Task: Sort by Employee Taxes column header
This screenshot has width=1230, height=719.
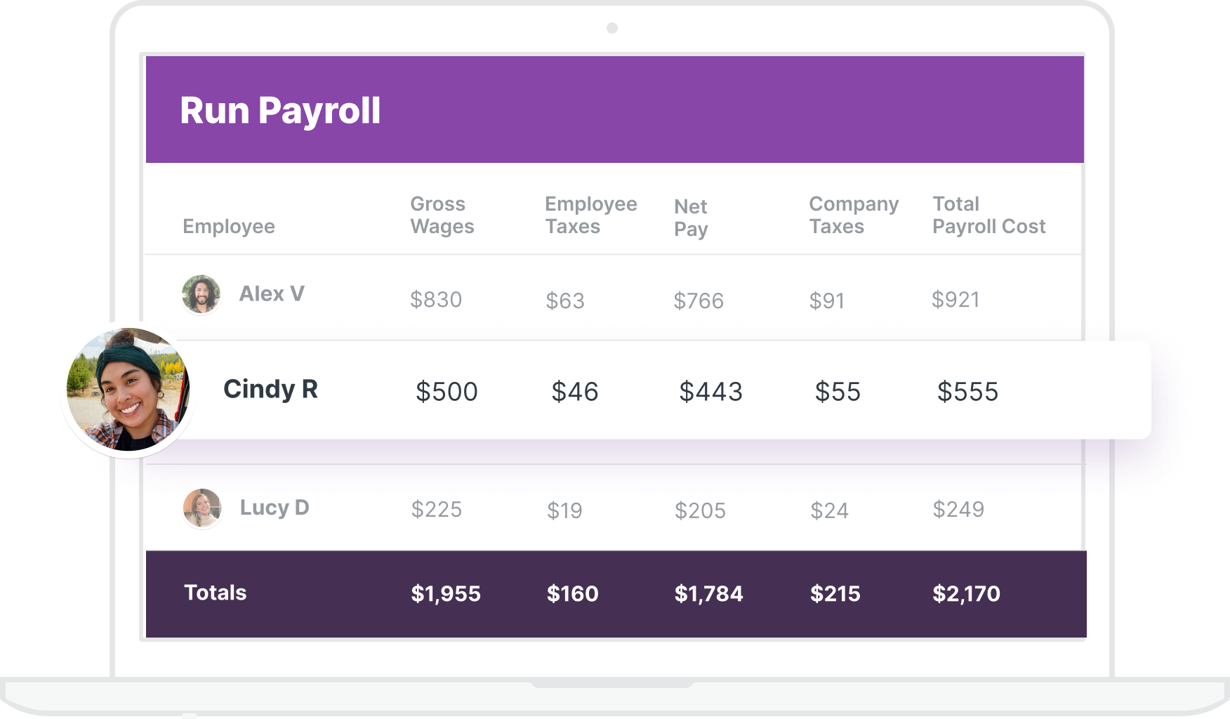Action: click(591, 215)
